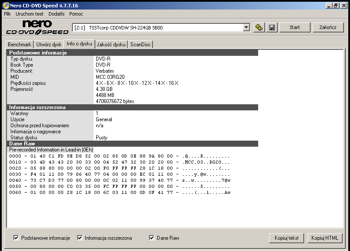Click the write speeds value 4X-6X-8X-10X-12X-14X-16X
The image size is (350, 251).
click(x=137, y=83)
